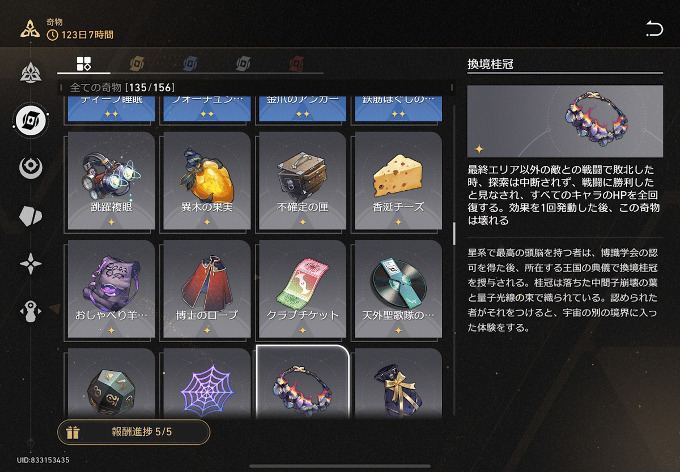Open the 報酬進捗 5/5 rewards button
This screenshot has width=680, height=472.
pyautogui.click(x=134, y=432)
